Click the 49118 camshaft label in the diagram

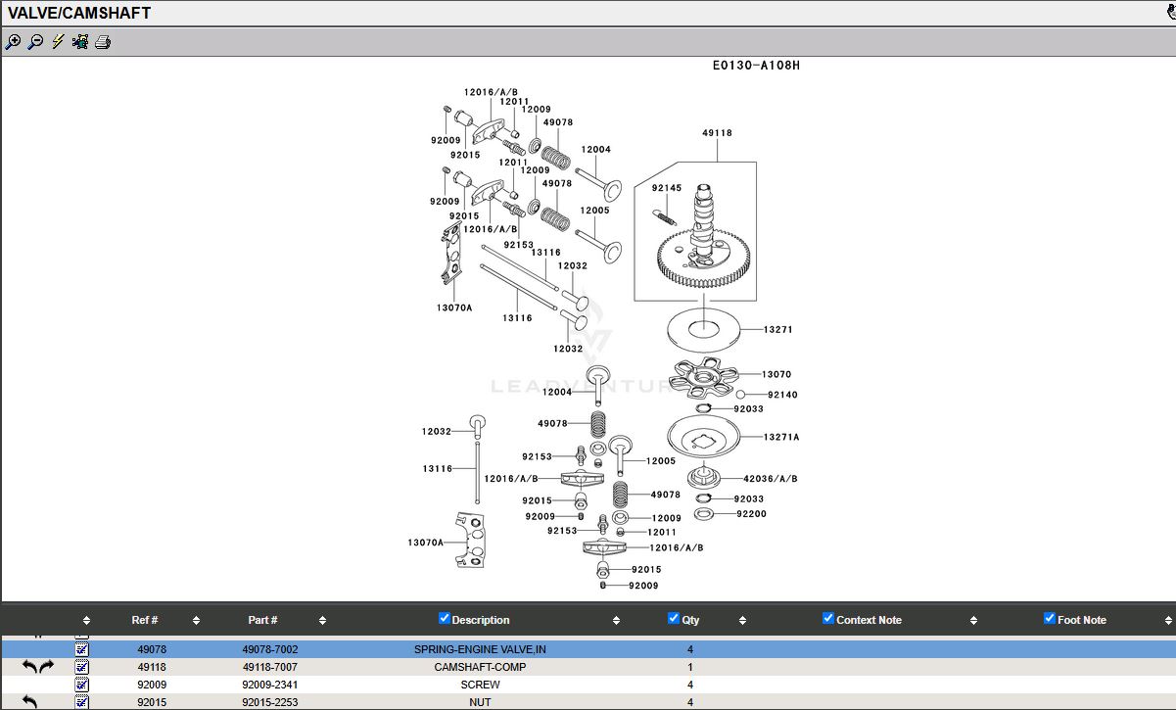717,133
